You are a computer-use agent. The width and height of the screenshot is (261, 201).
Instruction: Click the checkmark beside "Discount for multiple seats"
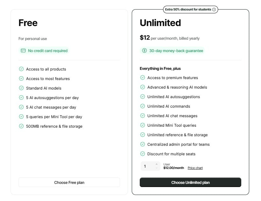(x=142, y=154)
